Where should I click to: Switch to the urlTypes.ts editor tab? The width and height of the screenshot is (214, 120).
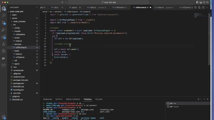tap(186, 7)
